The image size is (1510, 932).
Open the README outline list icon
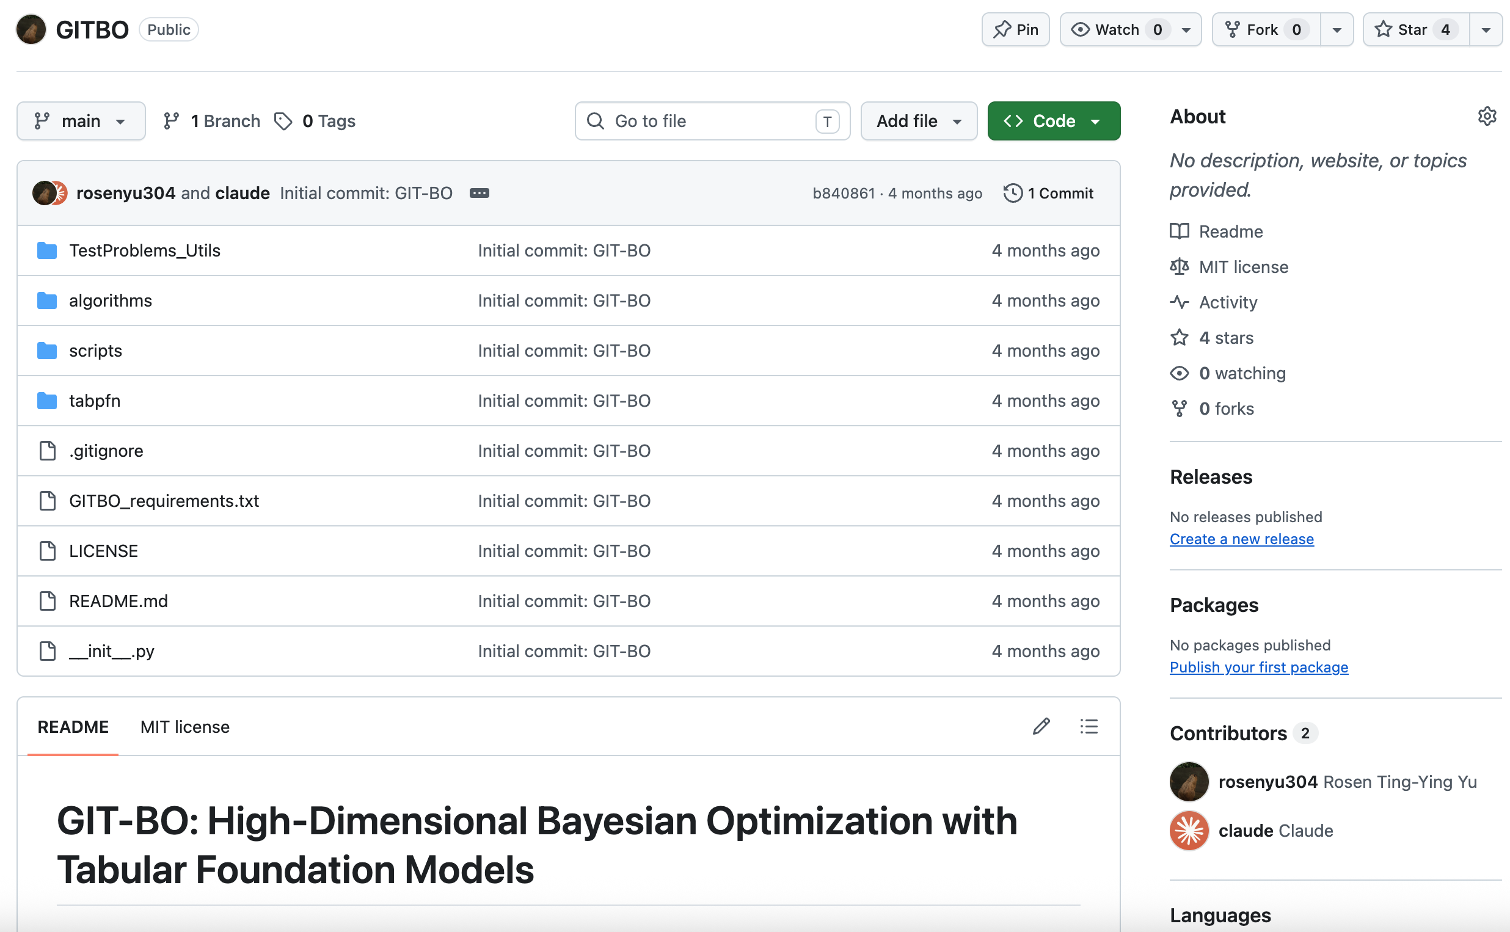(1089, 726)
